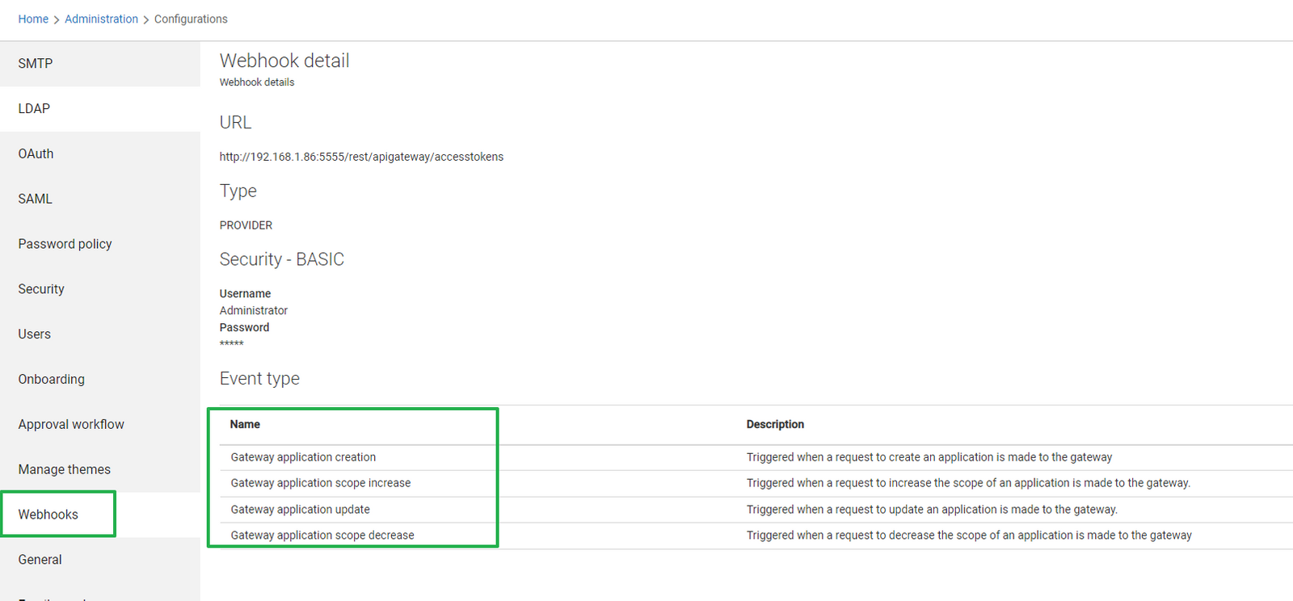Click the Description column header
Viewport: 1293px width, 601px height.
(x=774, y=425)
